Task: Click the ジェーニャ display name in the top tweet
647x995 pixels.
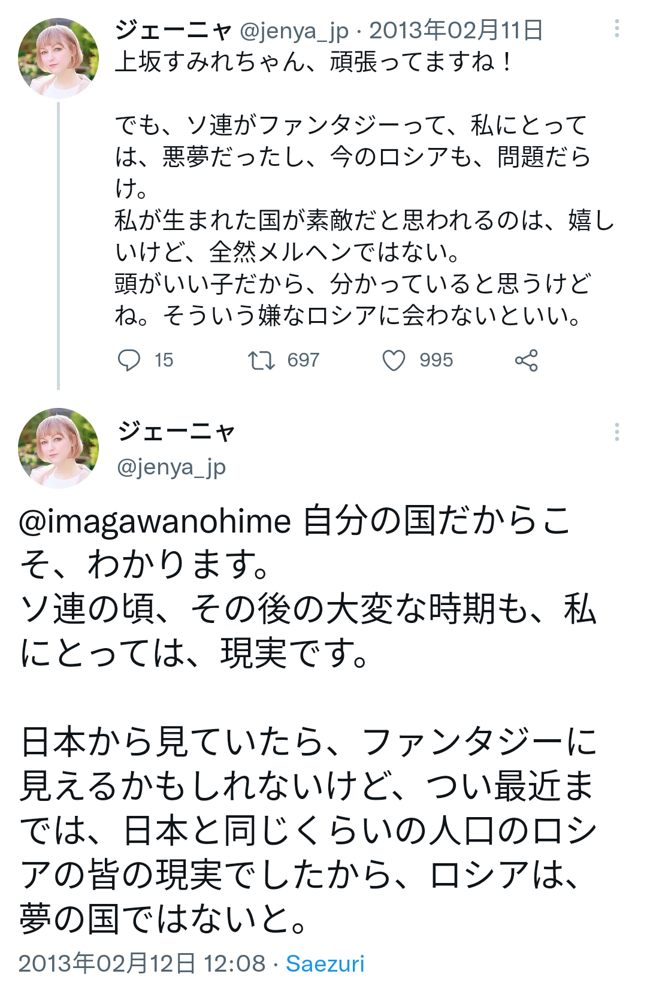Action: point(173,30)
